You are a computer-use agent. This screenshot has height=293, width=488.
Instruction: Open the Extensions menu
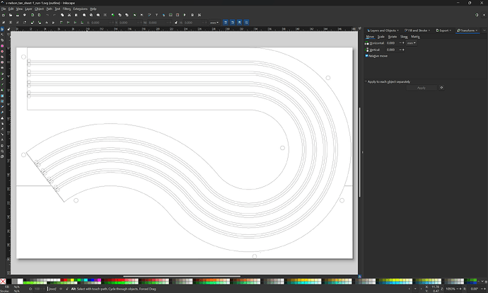coord(81,8)
